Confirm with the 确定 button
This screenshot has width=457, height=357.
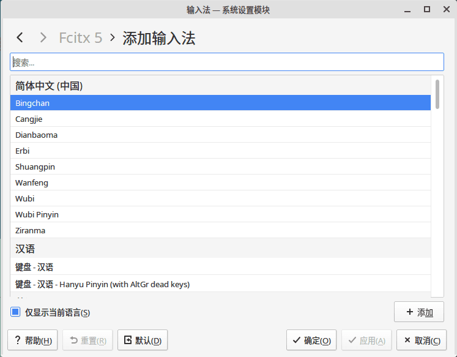tap(311, 340)
